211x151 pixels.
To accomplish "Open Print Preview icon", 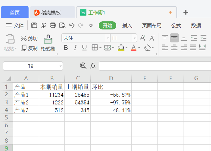I will tap(62, 25).
